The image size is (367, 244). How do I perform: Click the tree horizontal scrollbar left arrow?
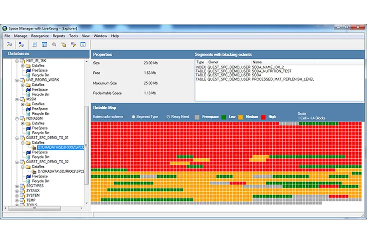tap(5, 208)
